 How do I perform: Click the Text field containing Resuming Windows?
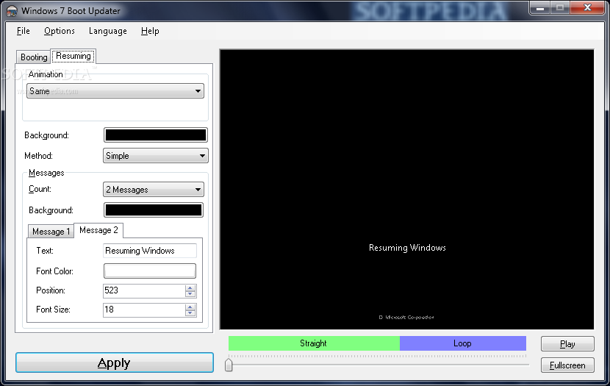150,251
